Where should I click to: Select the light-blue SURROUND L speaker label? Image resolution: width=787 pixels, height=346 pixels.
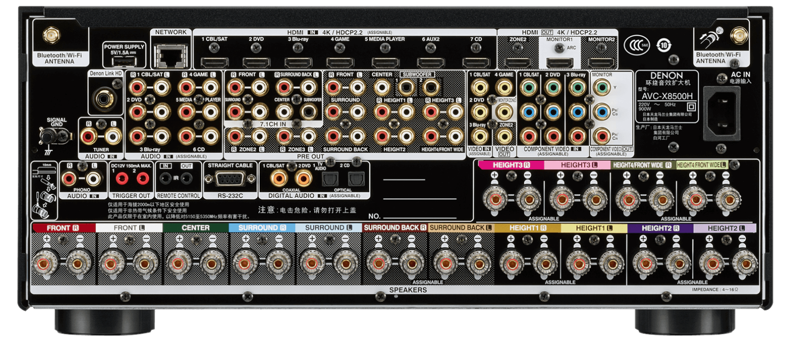point(329,228)
